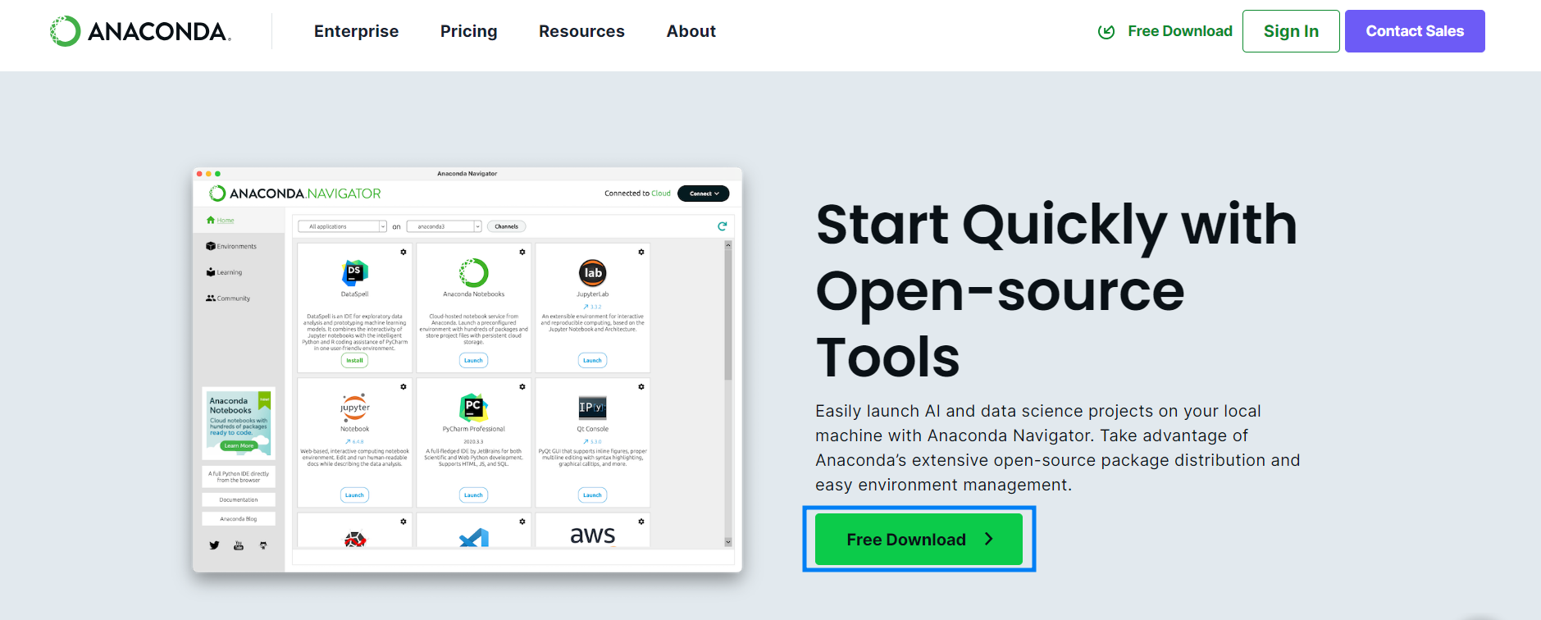
Task: Open the JupyterLab card gear settings
Action: coord(641,252)
